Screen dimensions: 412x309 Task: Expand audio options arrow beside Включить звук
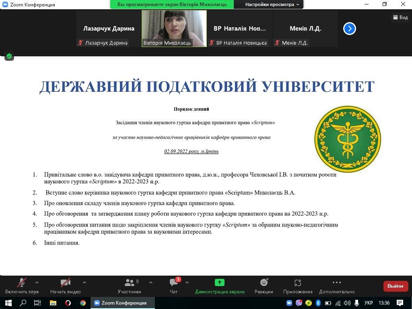[x=37, y=283]
